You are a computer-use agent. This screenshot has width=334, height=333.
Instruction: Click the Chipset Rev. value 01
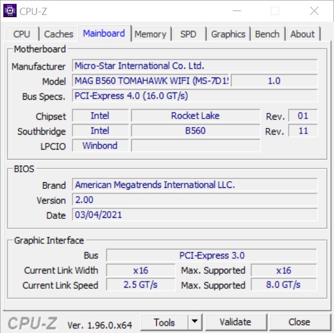pos(302,116)
